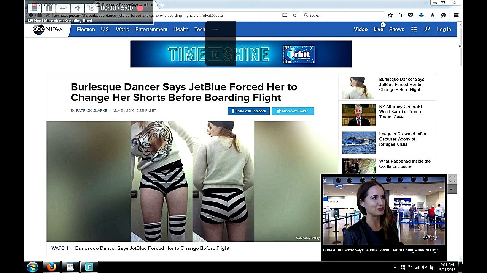487x273 pixels.
Task: Minimize the floating video player
Action: click(452, 189)
